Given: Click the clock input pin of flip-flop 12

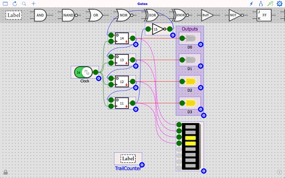Looking at the screenshot, I should [111, 85].
